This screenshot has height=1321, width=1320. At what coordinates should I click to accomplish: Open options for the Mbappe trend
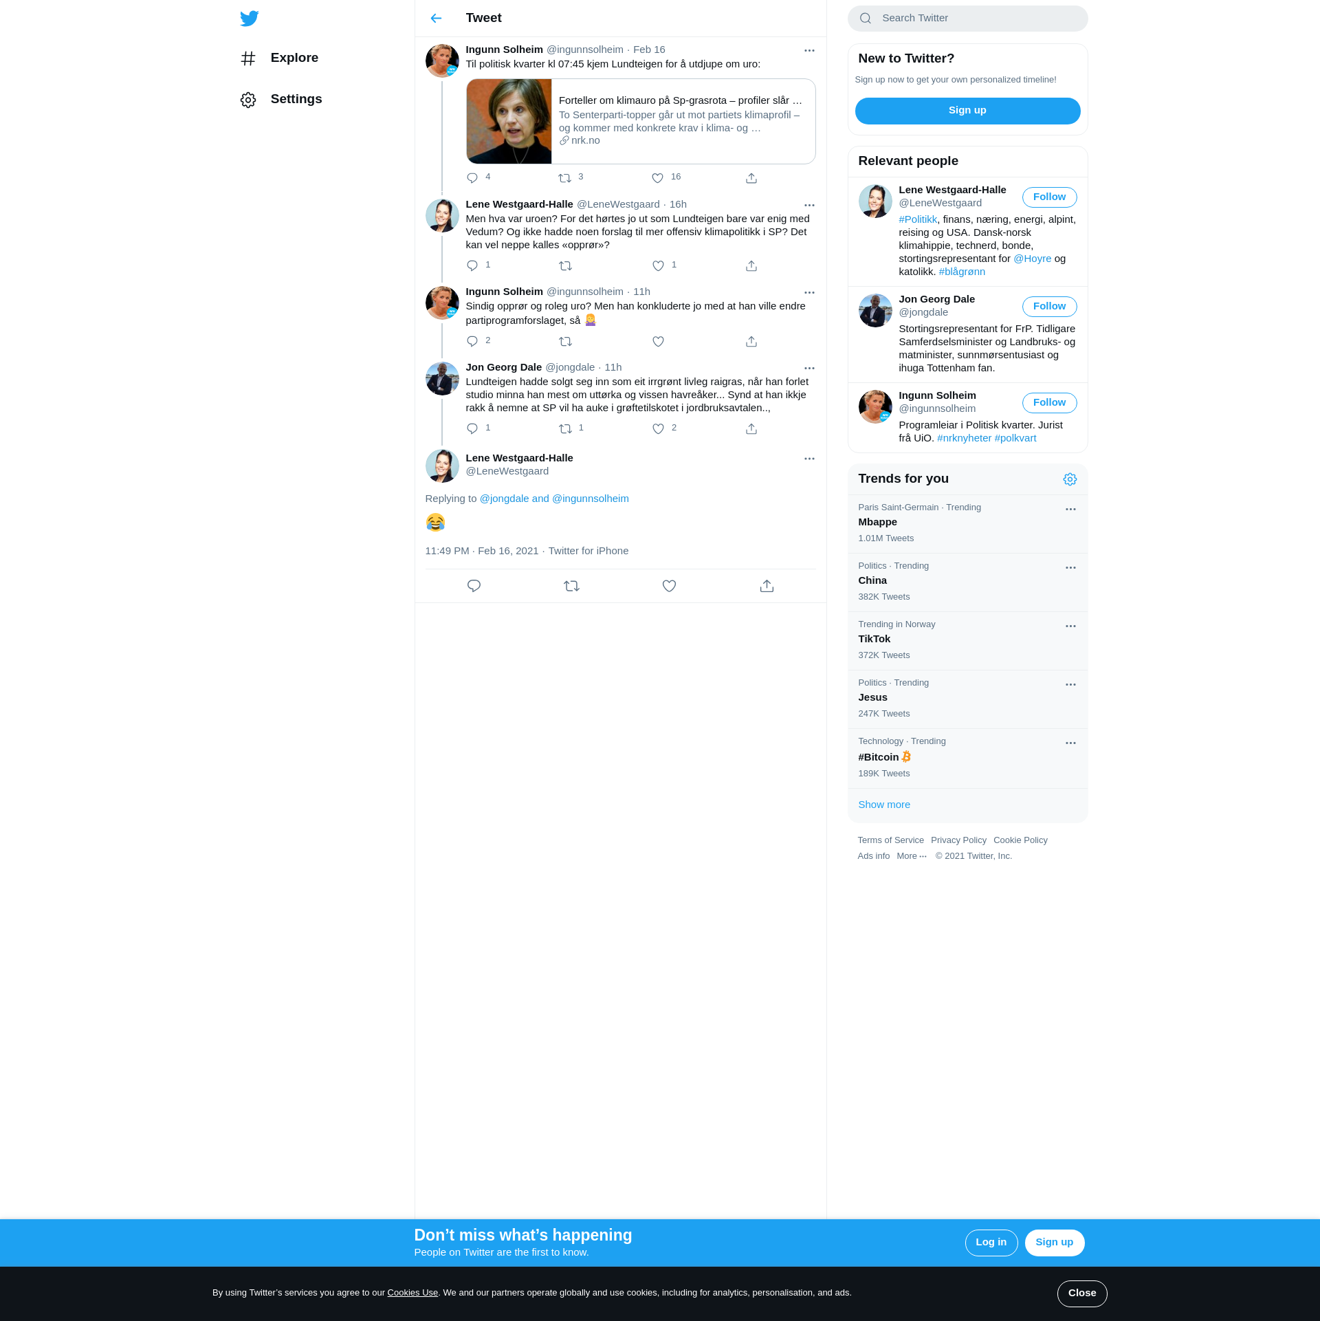tap(1070, 510)
